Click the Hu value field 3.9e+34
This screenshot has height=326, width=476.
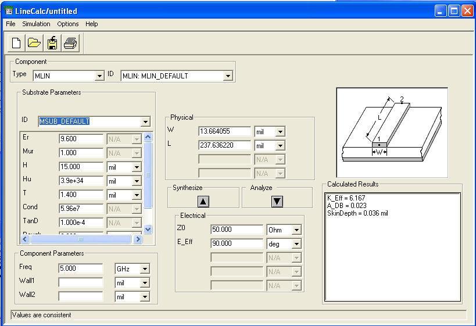(81, 181)
